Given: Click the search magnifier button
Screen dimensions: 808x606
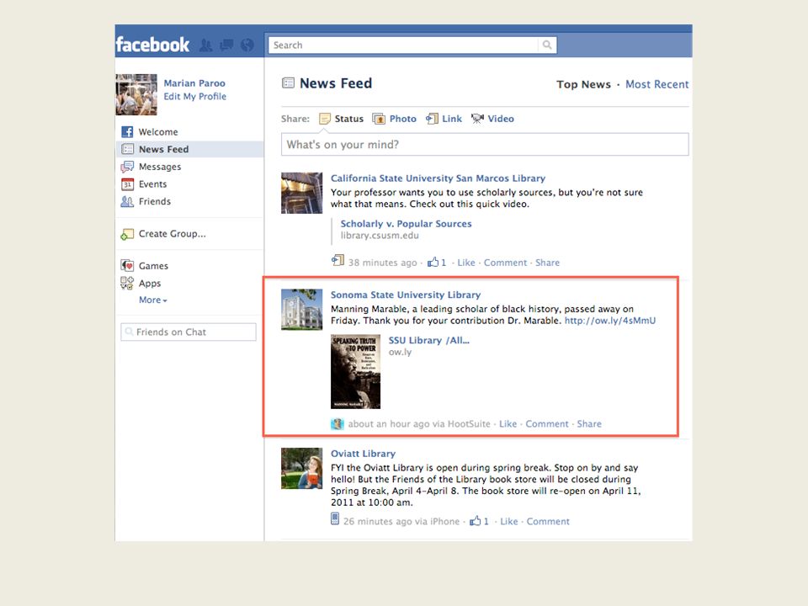Looking at the screenshot, I should click(x=547, y=45).
